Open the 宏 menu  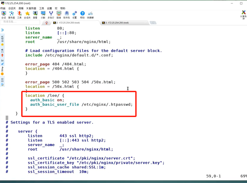(56, 8)
